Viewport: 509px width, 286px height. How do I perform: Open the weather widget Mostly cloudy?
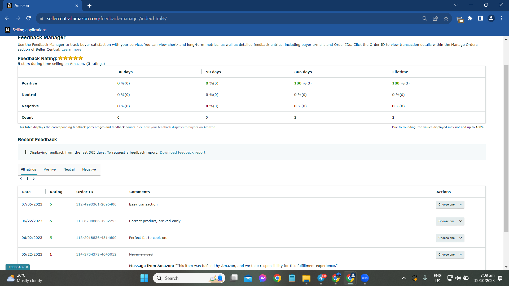[24, 278]
